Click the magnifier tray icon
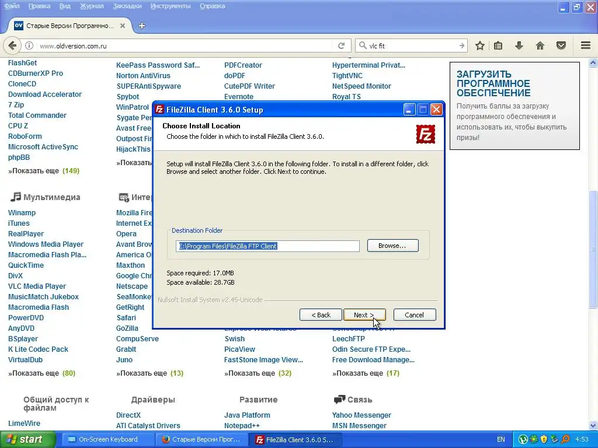Viewport: 598px width, 448px height. coord(565,439)
